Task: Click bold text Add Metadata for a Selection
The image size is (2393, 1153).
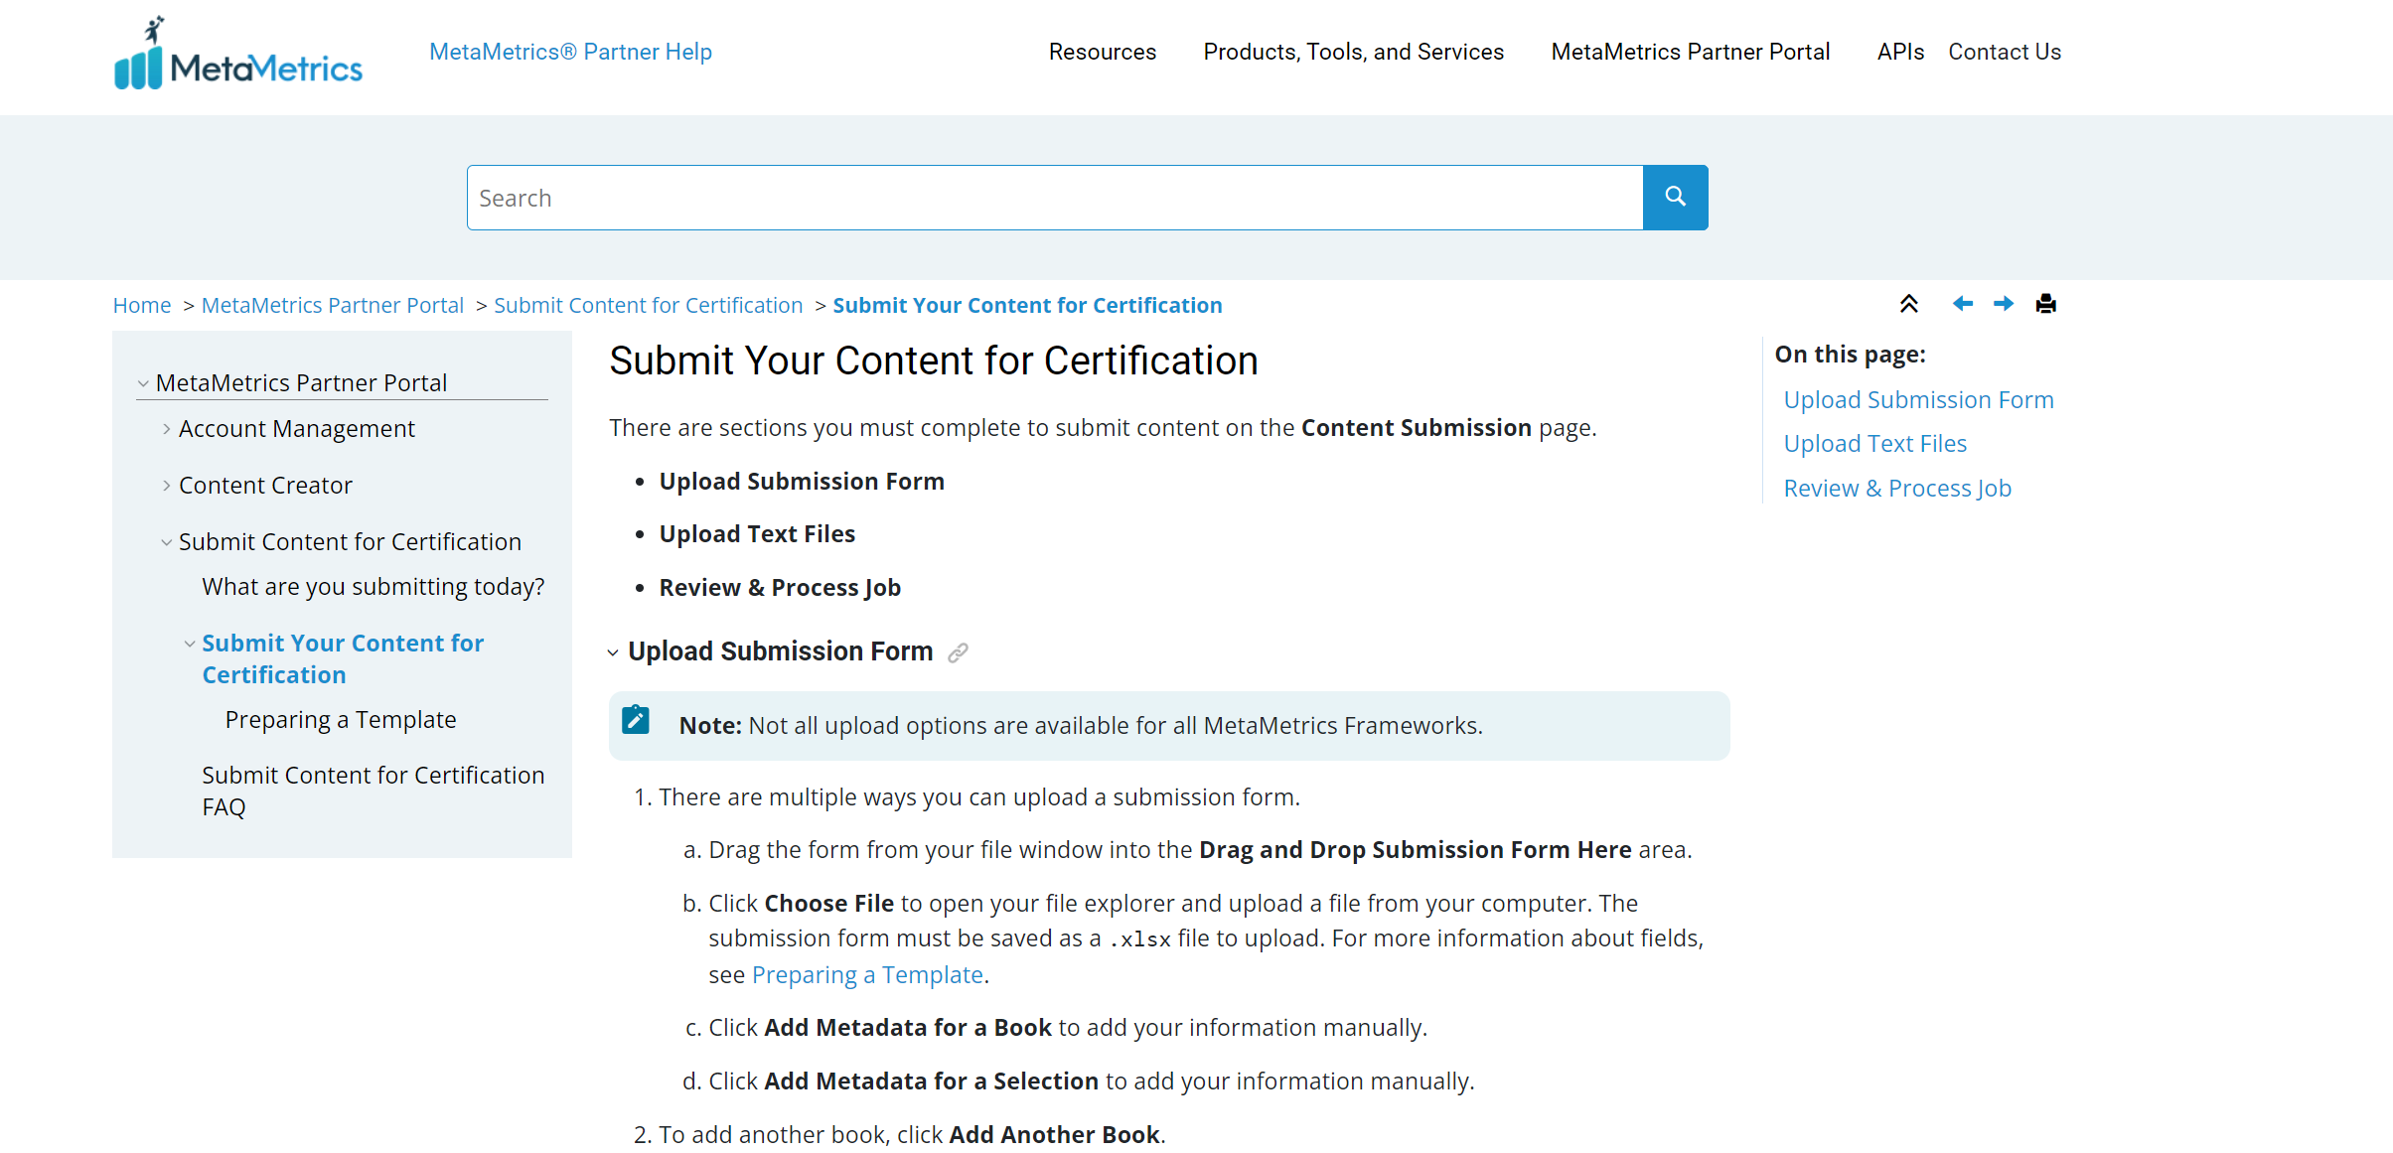Action: 932,1081
